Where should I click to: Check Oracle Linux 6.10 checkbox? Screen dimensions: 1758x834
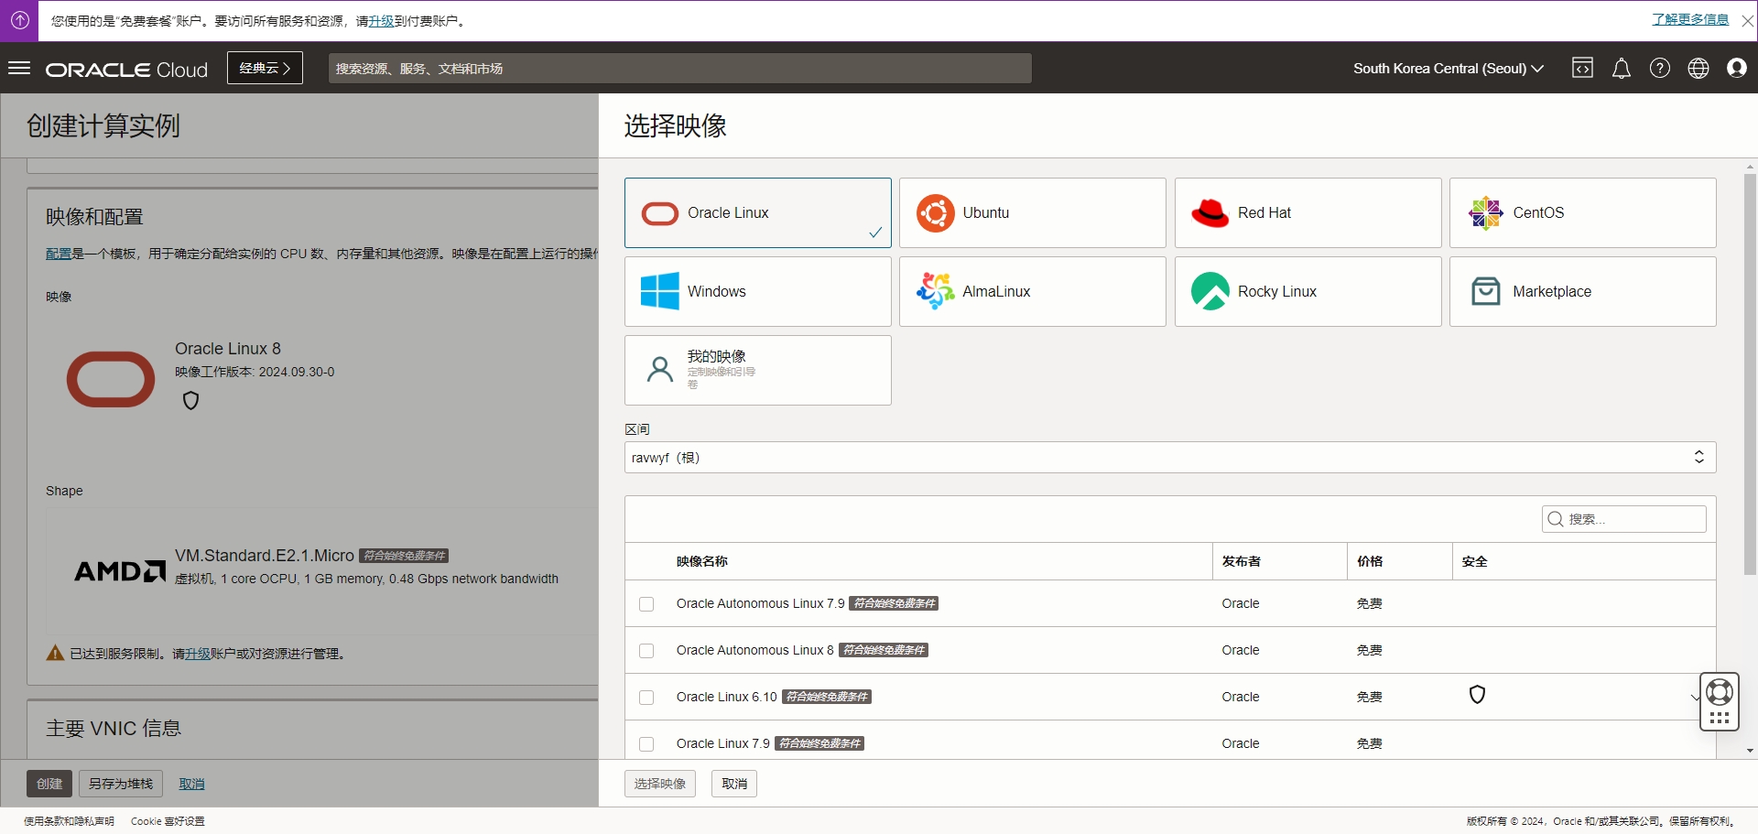tap(646, 698)
